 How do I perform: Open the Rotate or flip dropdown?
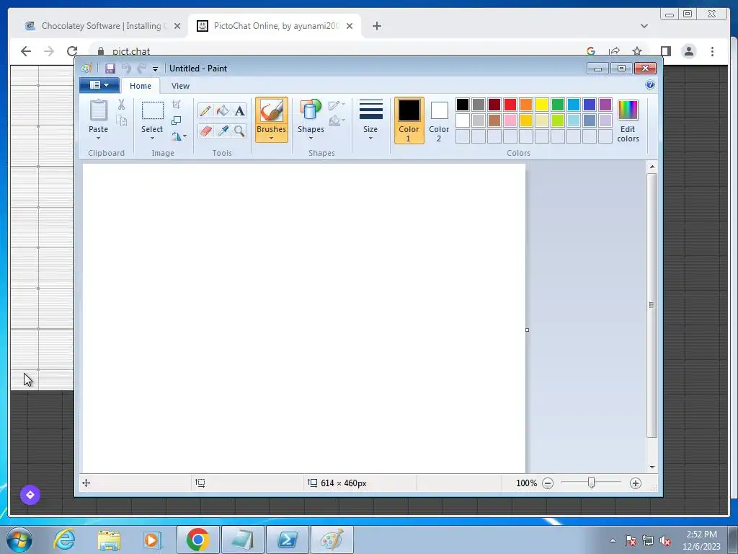coord(179,136)
